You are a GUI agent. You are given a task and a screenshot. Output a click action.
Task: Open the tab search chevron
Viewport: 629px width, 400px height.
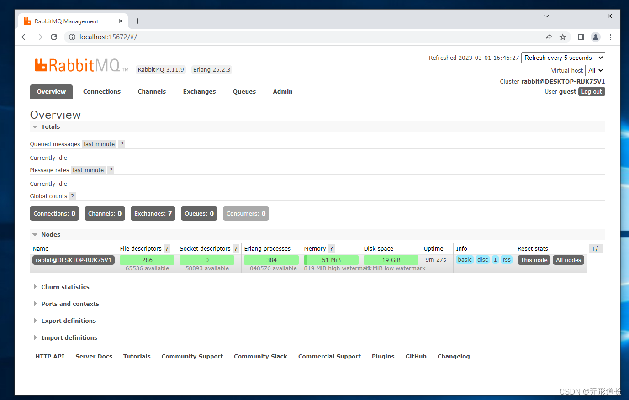pos(547,16)
